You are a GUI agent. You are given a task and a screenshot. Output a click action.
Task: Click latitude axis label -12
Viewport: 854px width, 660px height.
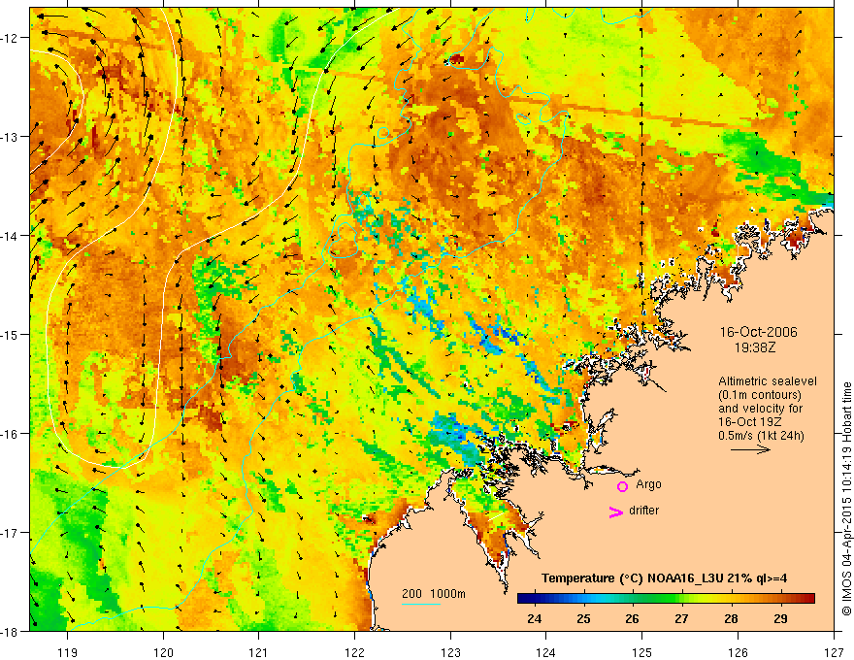9,38
